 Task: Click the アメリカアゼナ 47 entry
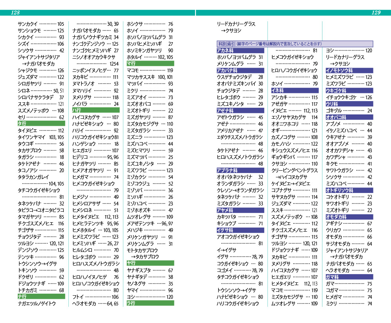[240, 130]
